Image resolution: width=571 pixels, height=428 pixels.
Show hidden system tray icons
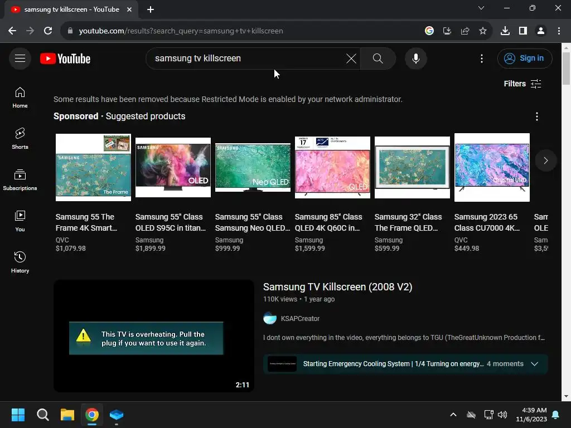(x=453, y=415)
